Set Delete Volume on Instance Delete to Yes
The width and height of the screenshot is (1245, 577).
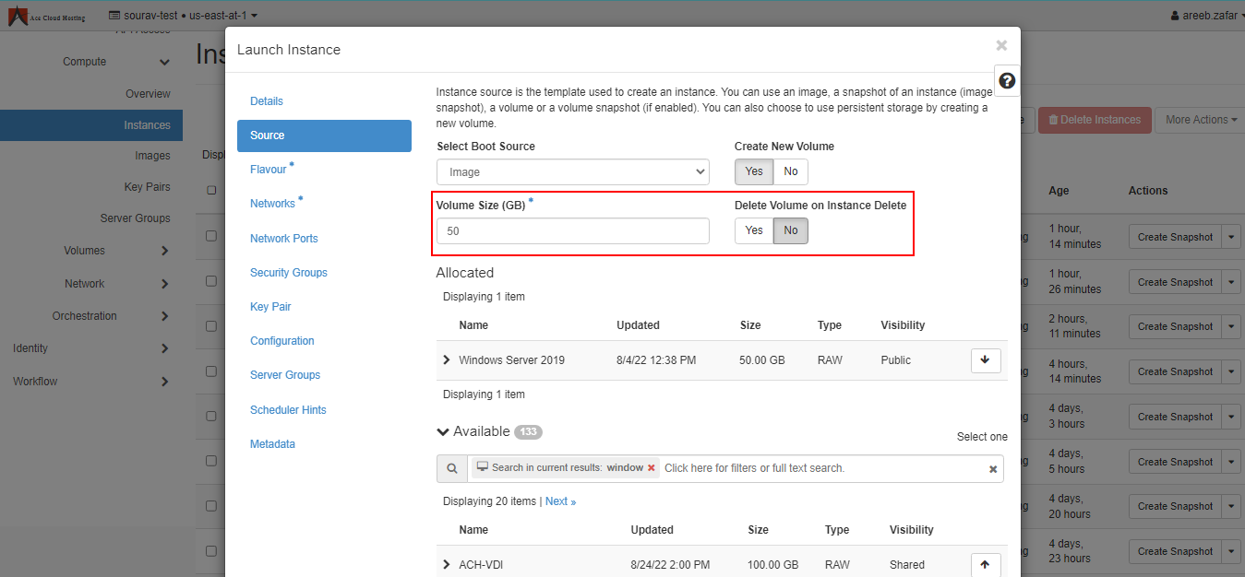[754, 230]
